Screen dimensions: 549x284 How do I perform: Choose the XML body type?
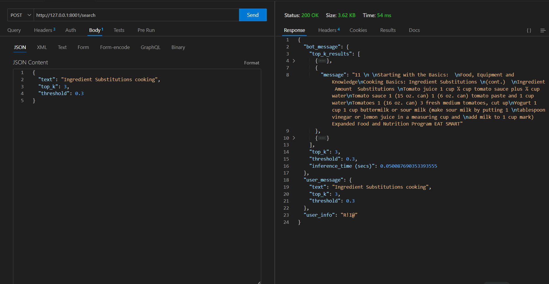pyautogui.click(x=42, y=47)
